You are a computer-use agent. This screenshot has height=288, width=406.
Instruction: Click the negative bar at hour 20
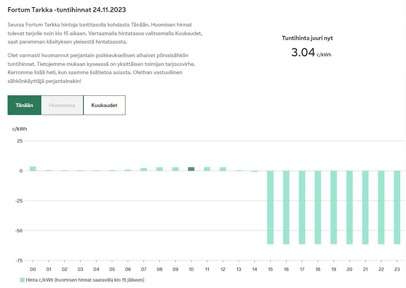(x=349, y=208)
